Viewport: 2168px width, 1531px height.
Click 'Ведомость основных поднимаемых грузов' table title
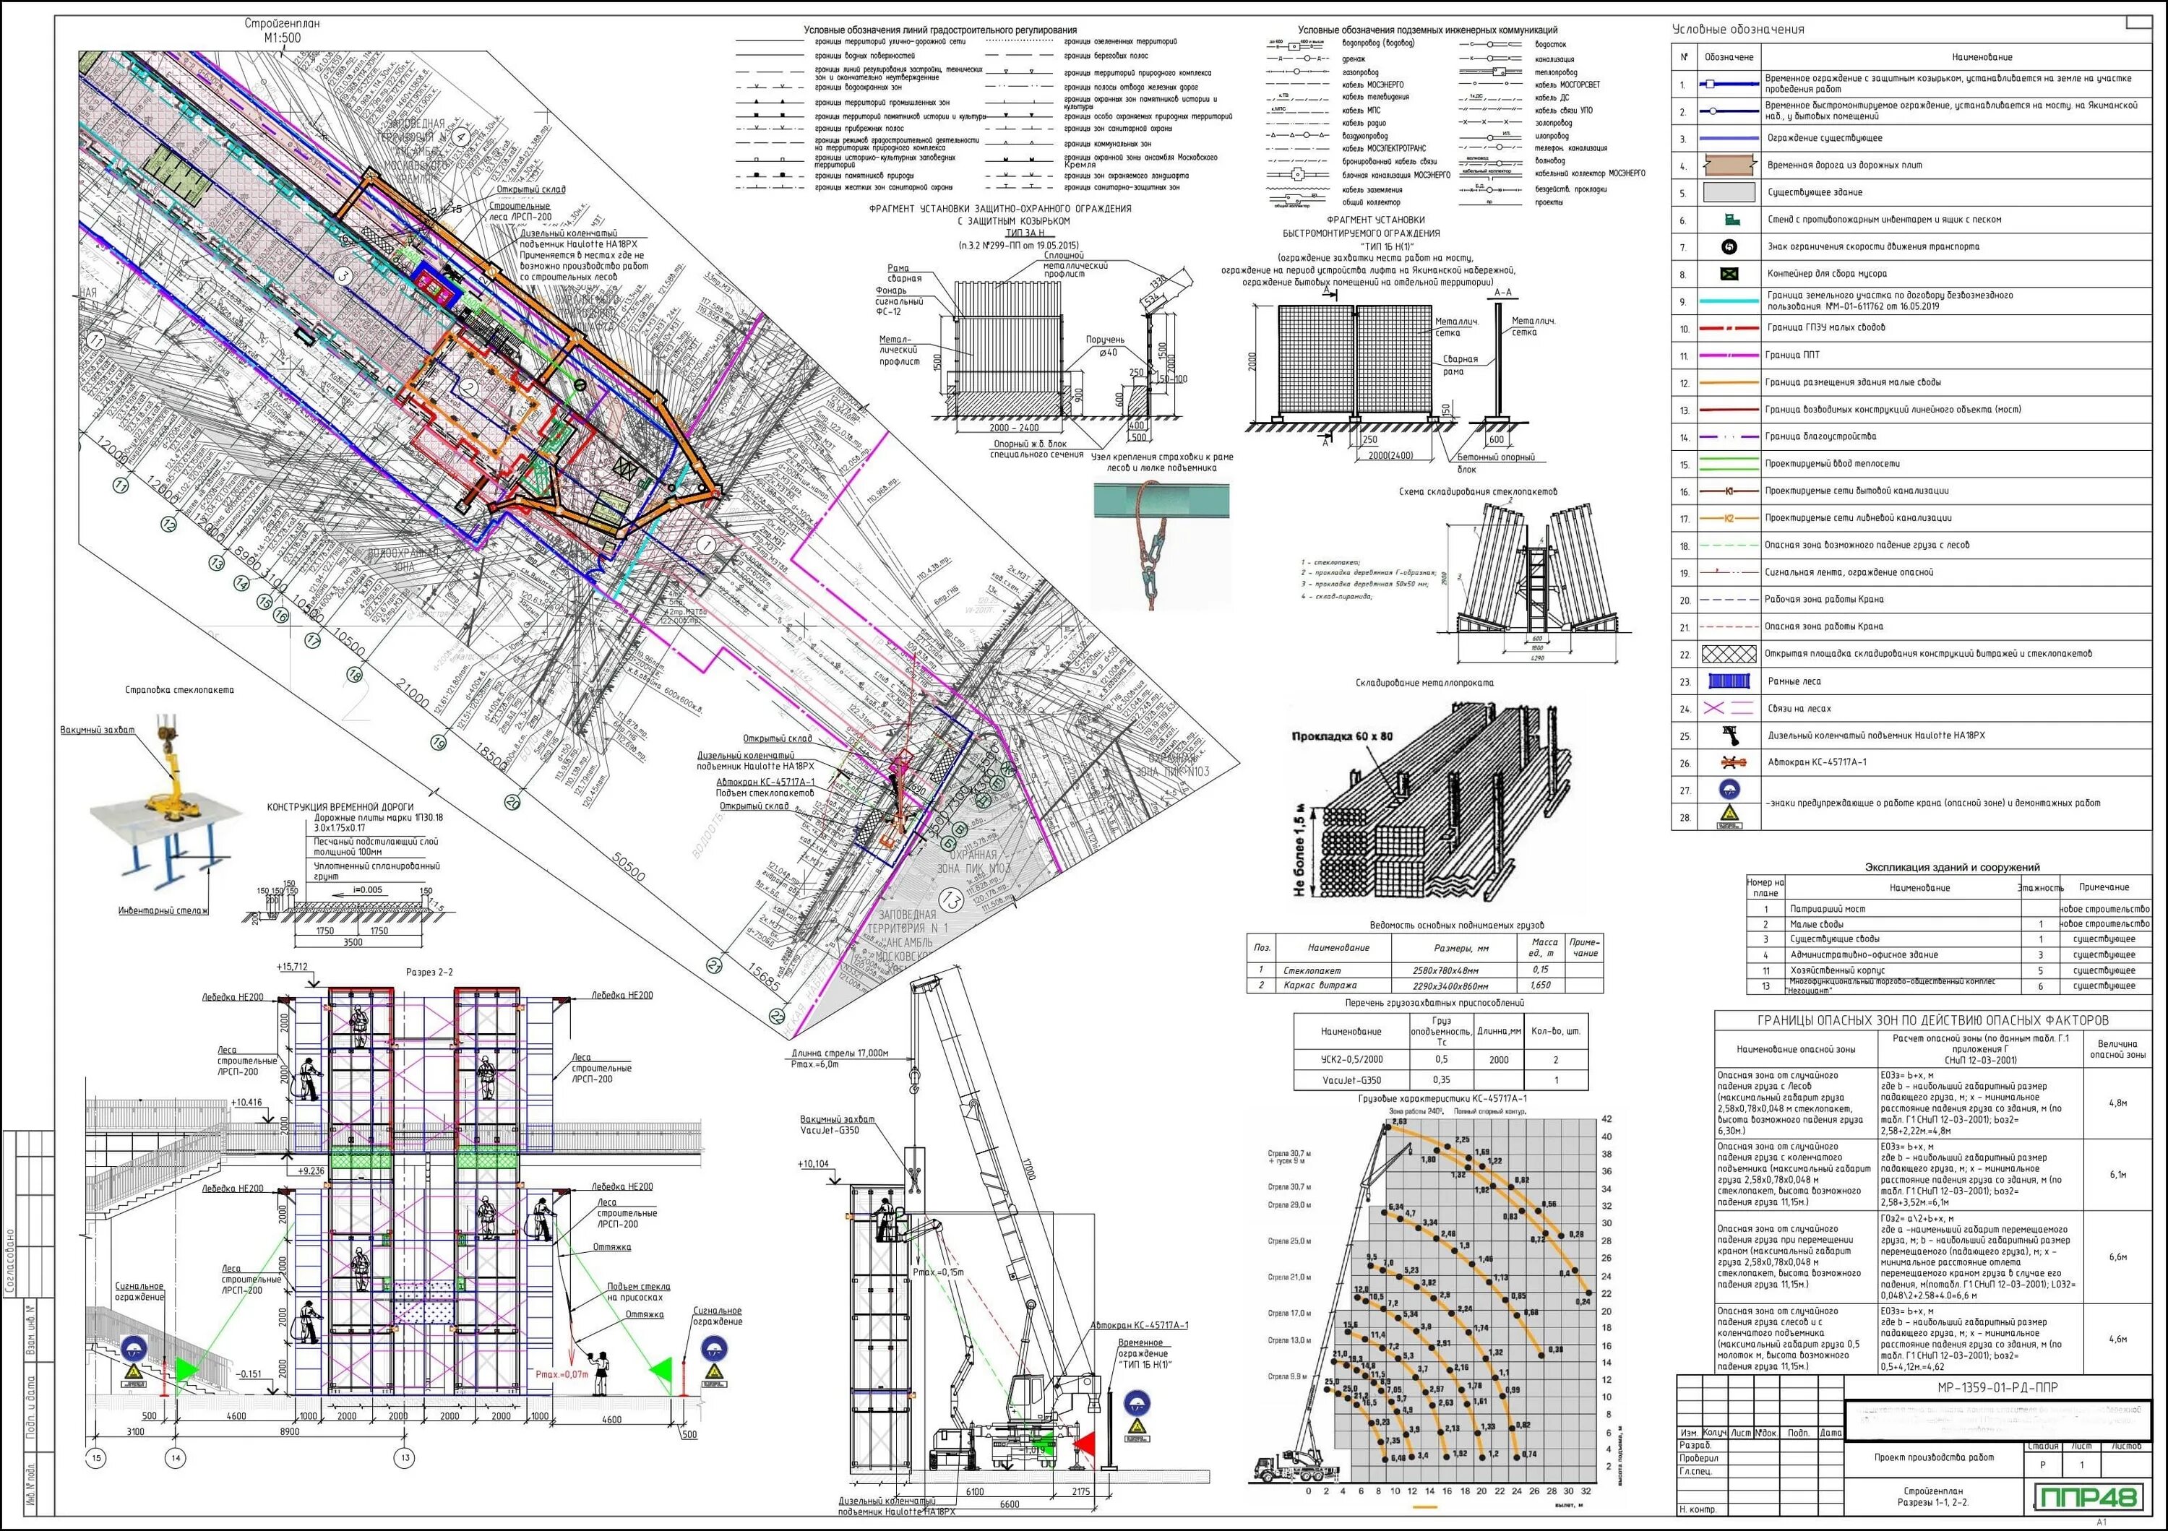pos(1457,926)
